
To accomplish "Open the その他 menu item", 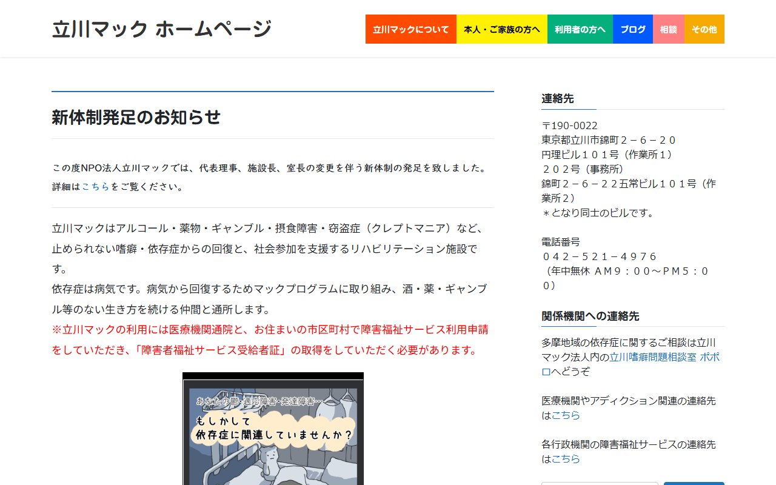I will coord(704,29).
